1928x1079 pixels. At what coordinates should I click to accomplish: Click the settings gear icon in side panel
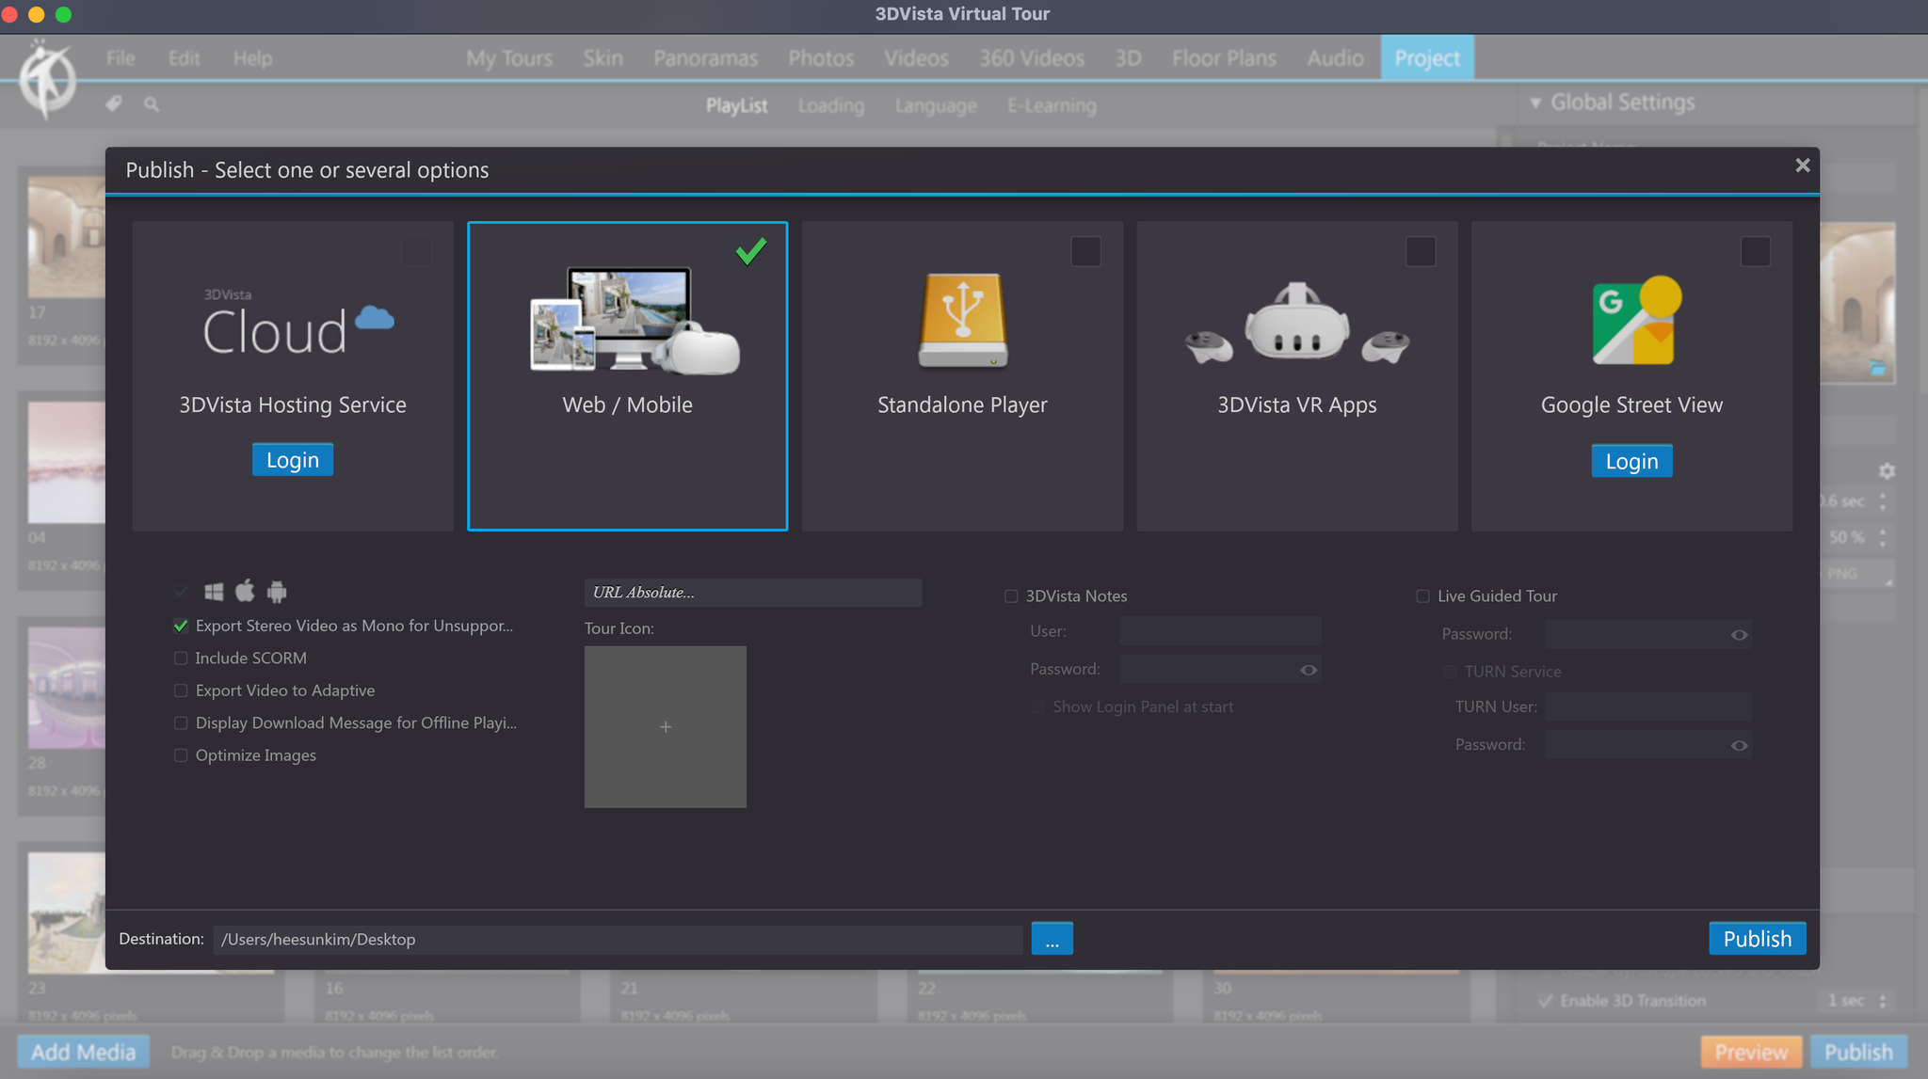pos(1887,470)
